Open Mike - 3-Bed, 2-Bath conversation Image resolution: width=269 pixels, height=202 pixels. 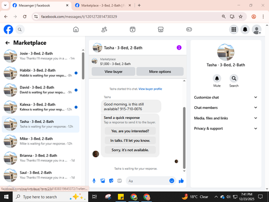point(40,141)
